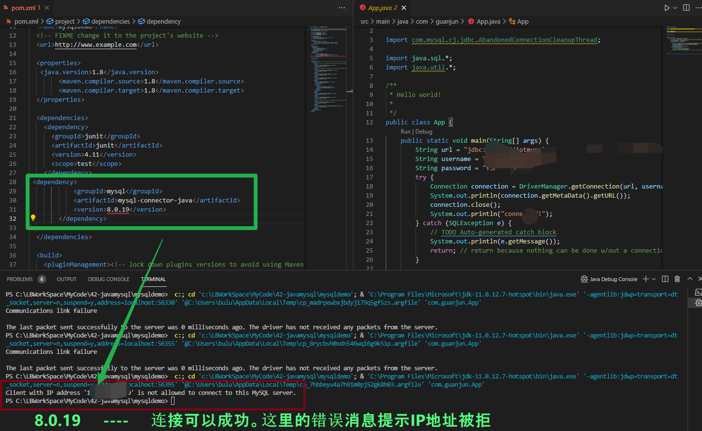Click the Run CodeLens above main method
Screen dimensions: 702x431
pyautogui.click(x=405, y=132)
